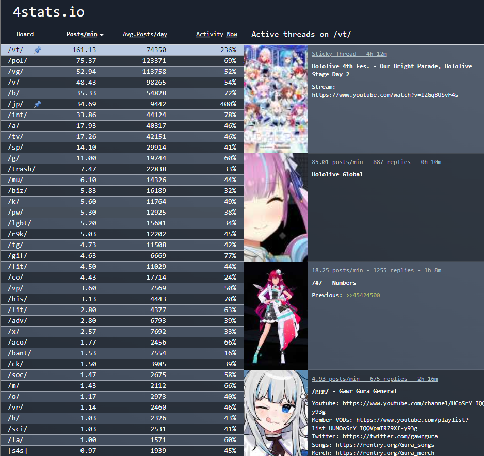
Task: Open the Sticky Thread - 4h 12m link
Action: (349, 54)
